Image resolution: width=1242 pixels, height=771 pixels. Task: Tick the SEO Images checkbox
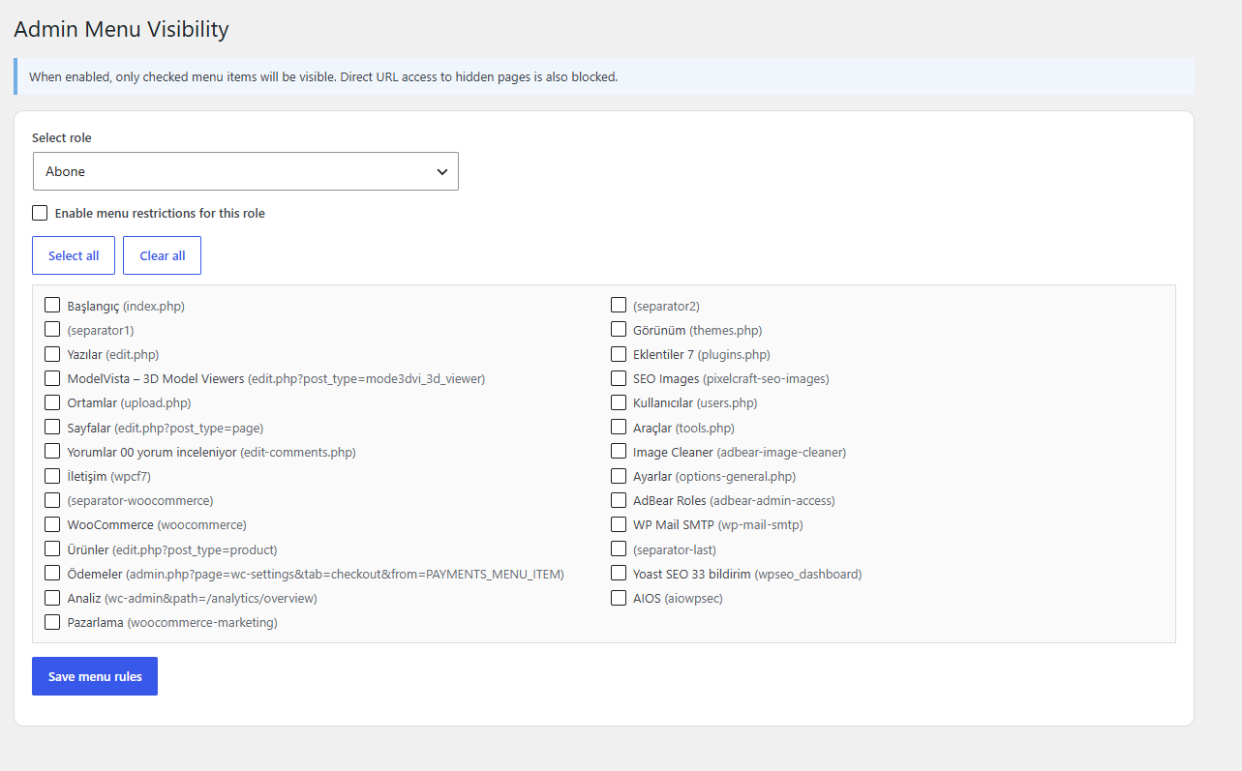[619, 378]
